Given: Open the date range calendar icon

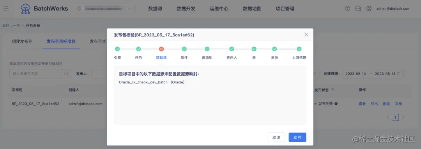Looking at the screenshot, I should pyautogui.click(x=399, y=74).
